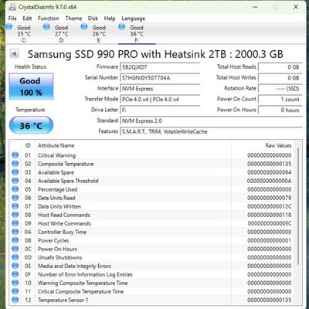Click status orb of Data Units Written row
The image size is (309, 309).
coord(15,206)
